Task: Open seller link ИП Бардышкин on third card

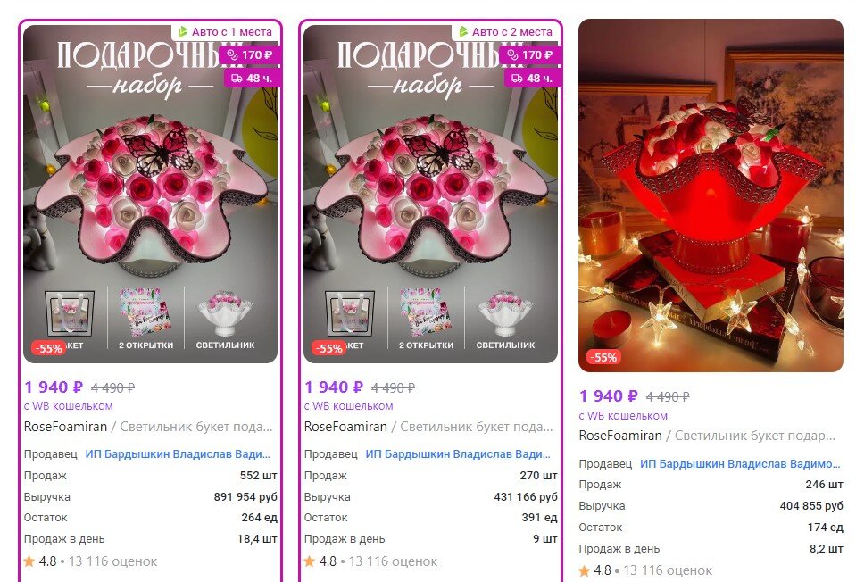Action: click(740, 463)
